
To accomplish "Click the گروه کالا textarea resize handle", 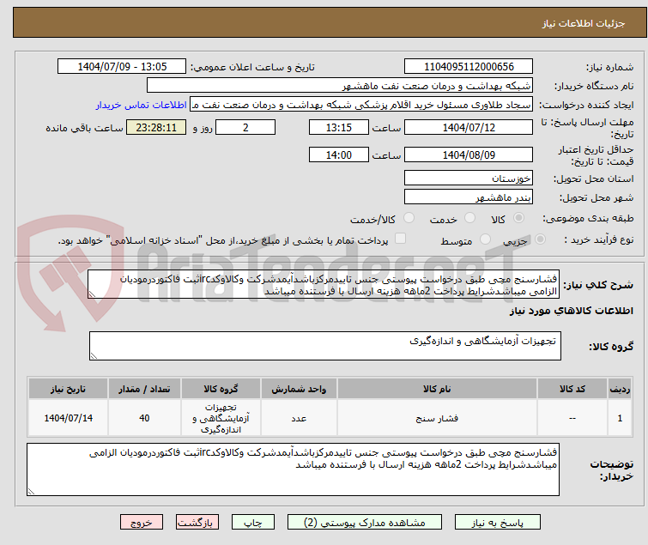I will (94, 356).
